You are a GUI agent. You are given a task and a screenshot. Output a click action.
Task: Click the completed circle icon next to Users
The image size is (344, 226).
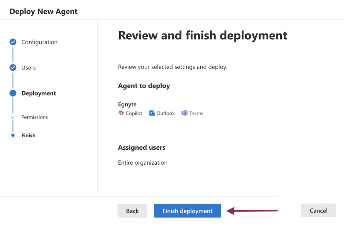tap(13, 67)
